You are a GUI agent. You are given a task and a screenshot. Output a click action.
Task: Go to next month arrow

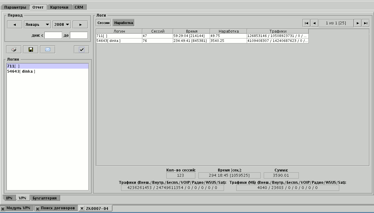80,25
